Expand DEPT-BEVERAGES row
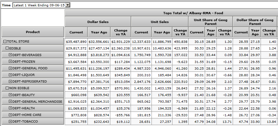Viewport: 278px width, 126px height. (x=10, y=55)
